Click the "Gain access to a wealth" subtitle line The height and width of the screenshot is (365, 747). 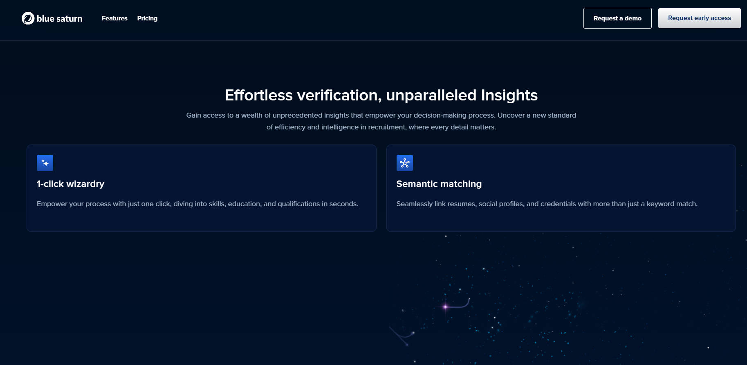pos(381,115)
